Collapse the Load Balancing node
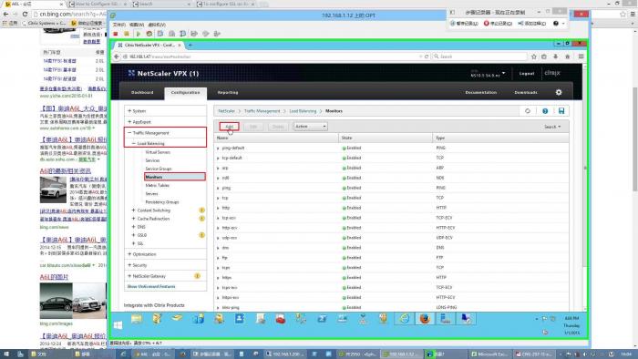 (x=134, y=144)
